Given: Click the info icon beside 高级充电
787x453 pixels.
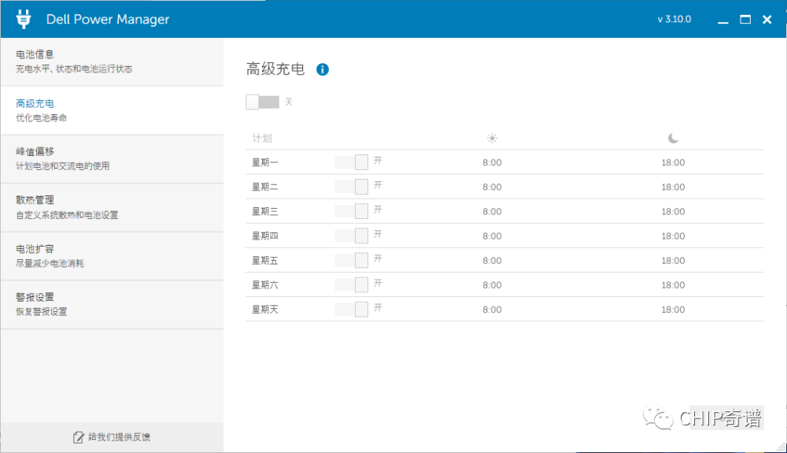Looking at the screenshot, I should [322, 69].
